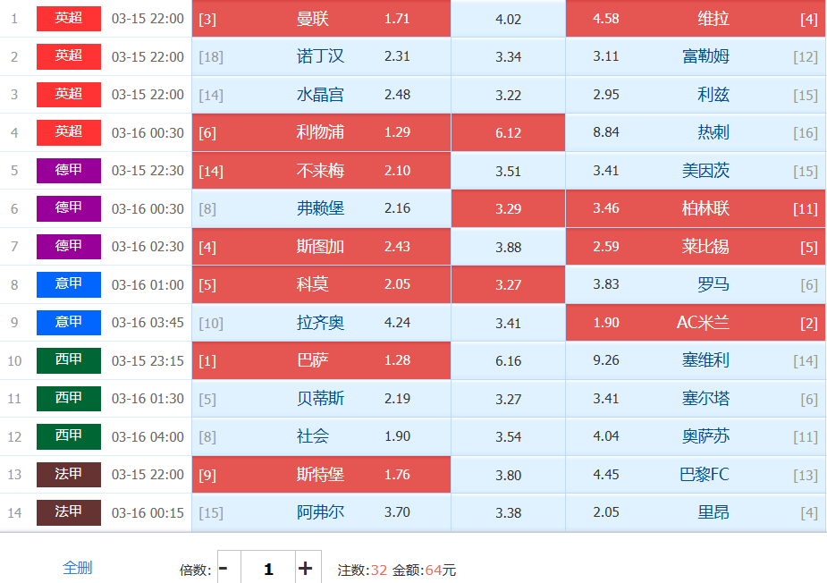The height and width of the screenshot is (583, 827).
Task: Toggle AC米兰 away win odds 1.90
Action: pos(695,323)
